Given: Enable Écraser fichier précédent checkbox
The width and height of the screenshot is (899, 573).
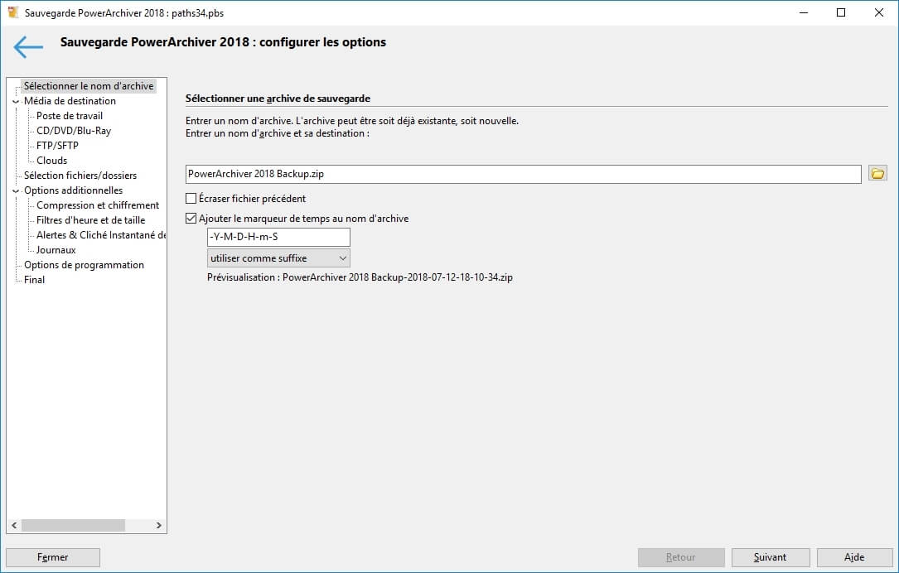Looking at the screenshot, I should coord(191,199).
